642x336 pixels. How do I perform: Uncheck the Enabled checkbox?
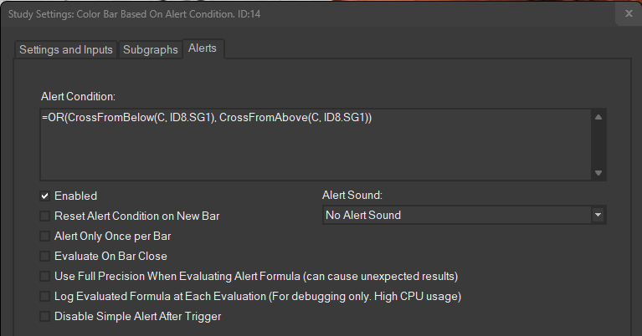point(44,196)
